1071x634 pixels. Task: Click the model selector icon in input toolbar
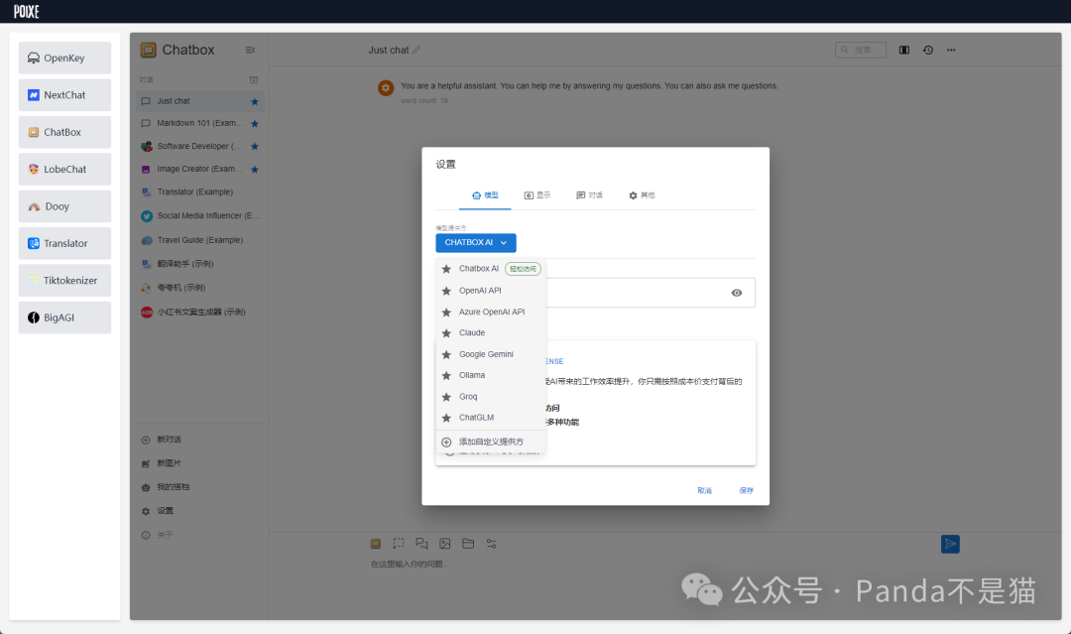pos(376,544)
